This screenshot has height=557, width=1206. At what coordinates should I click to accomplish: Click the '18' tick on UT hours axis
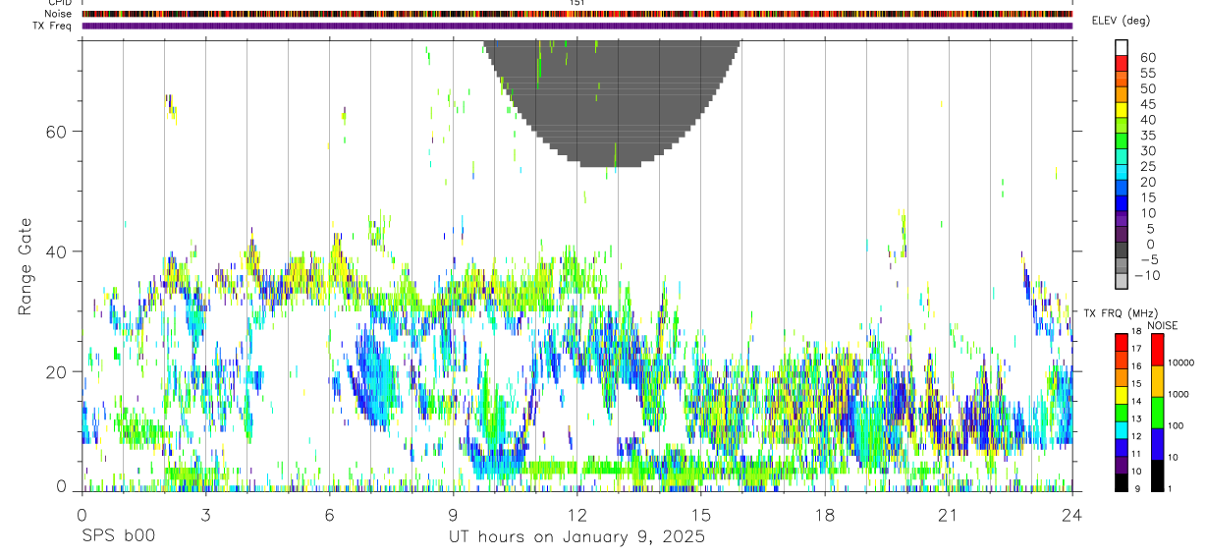click(x=824, y=515)
